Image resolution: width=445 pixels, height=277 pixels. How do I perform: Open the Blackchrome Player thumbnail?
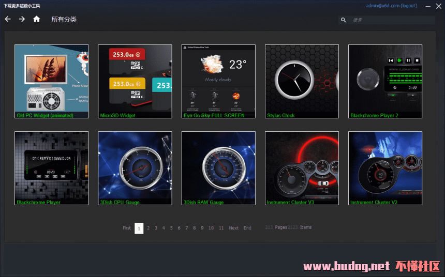click(51, 168)
